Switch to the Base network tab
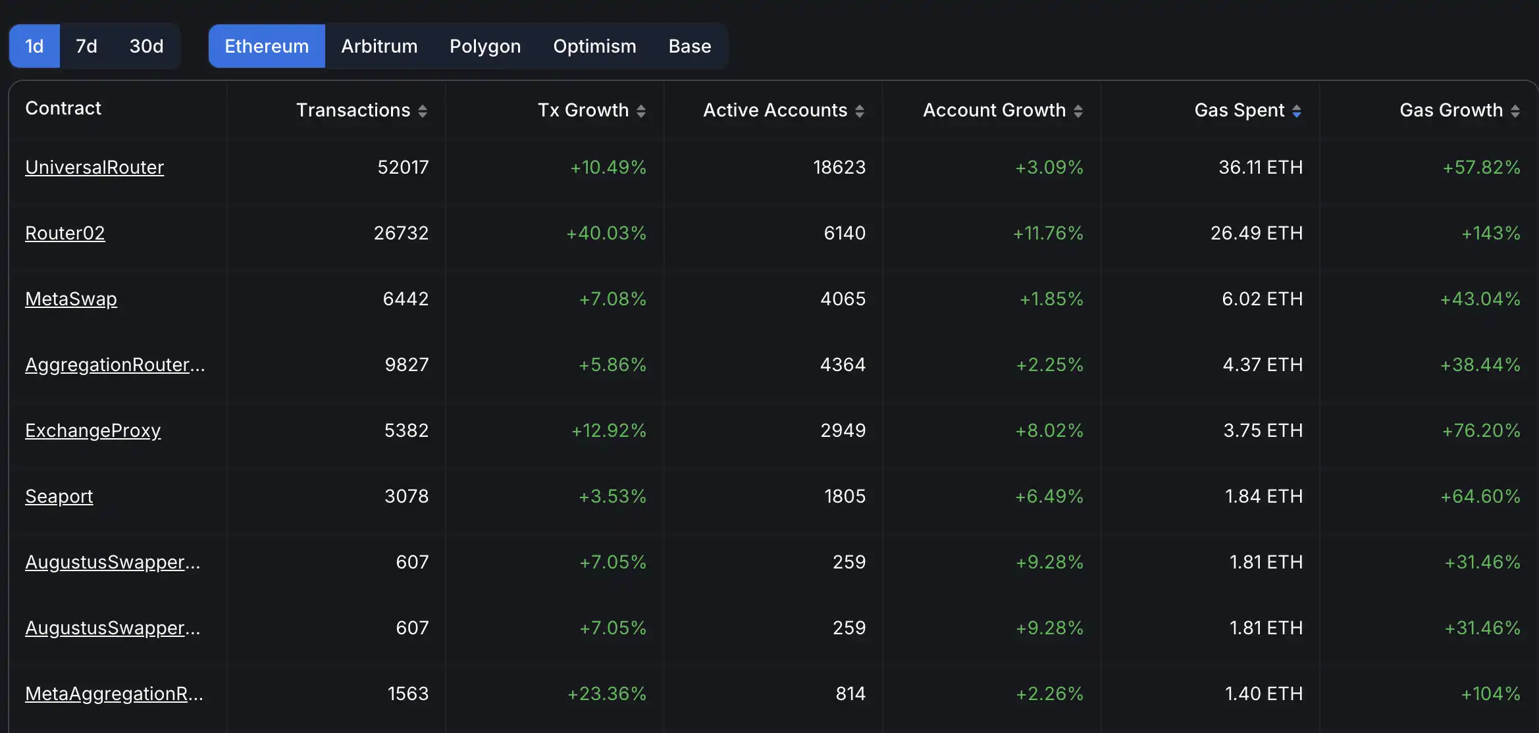 [x=690, y=46]
